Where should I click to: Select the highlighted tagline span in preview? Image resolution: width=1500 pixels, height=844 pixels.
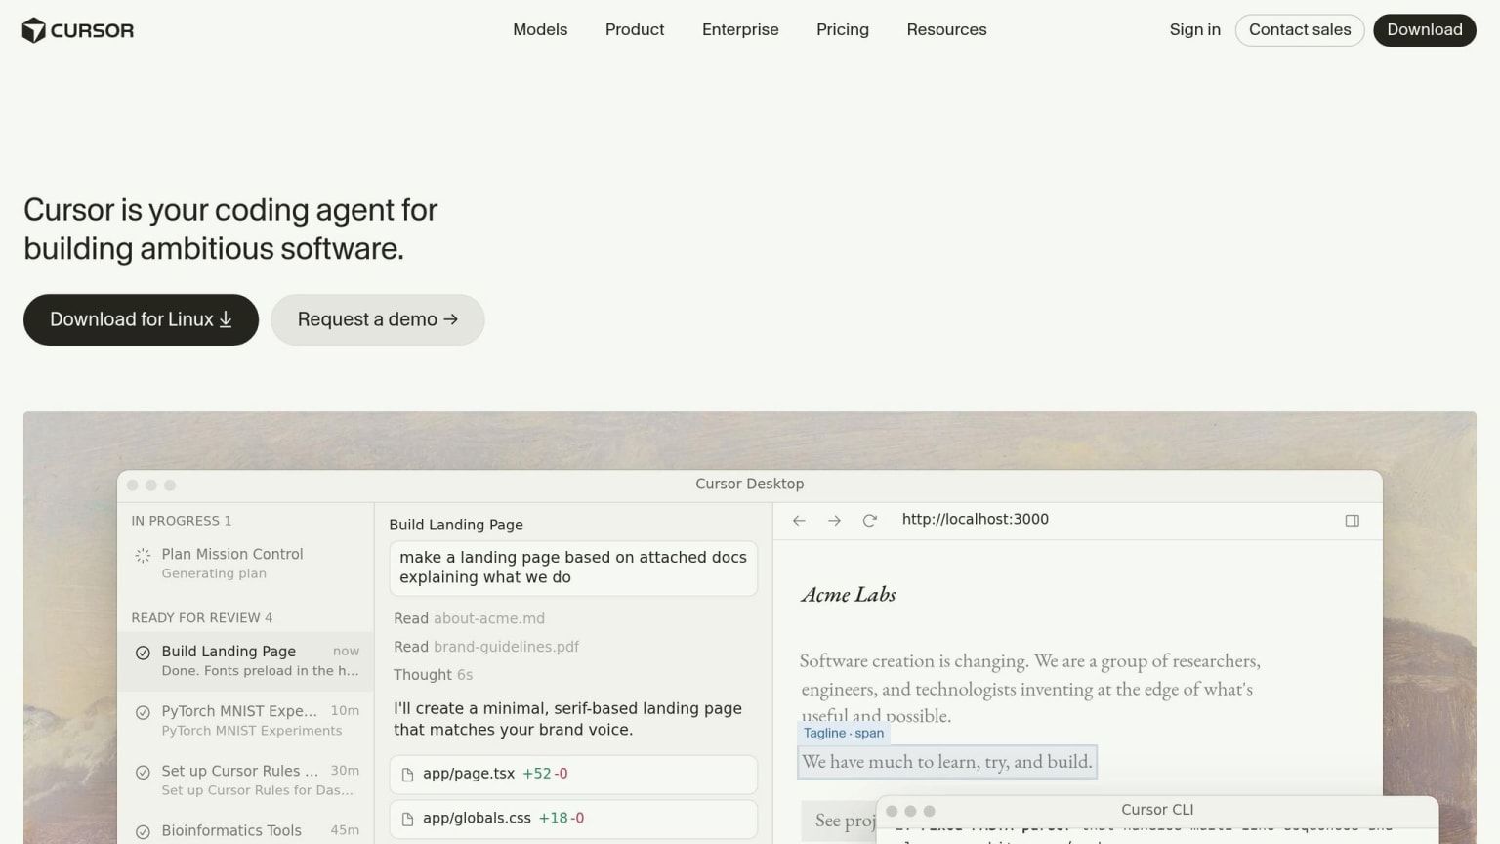[947, 762]
